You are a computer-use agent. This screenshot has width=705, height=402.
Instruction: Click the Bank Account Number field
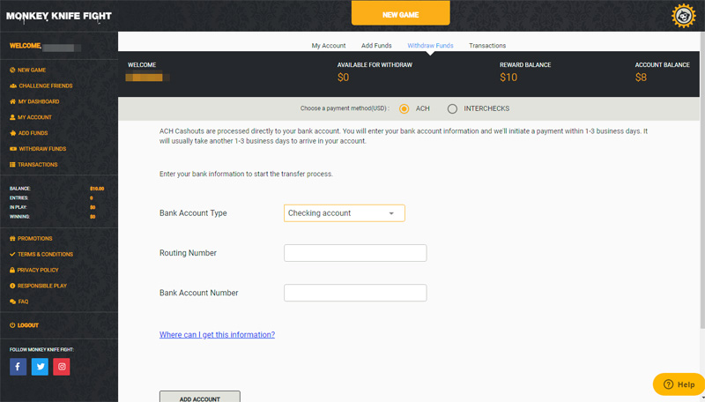(x=355, y=293)
